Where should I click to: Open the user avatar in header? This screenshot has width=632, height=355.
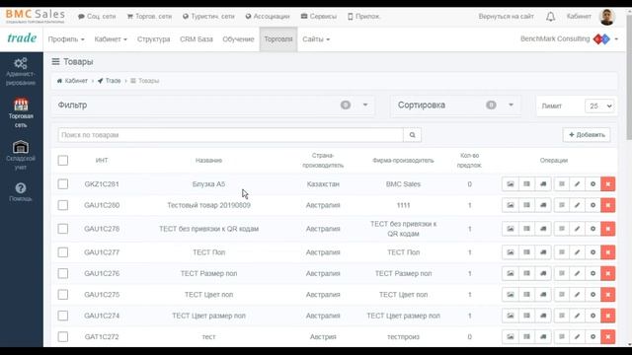click(x=607, y=17)
